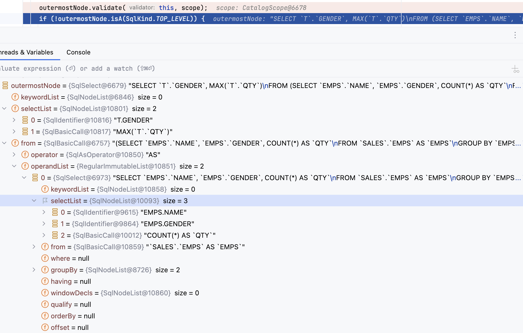Screen dimensions: 523x333
Task: Click the evaluate expression input field
Action: 105,69
